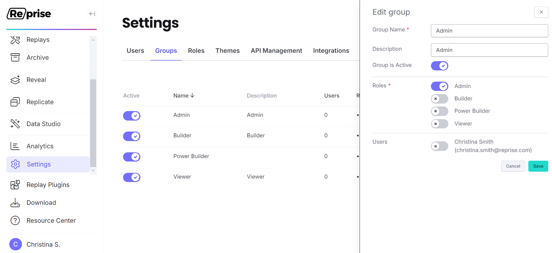Enable the Power Builder role toggle
The width and height of the screenshot is (552, 253).
pos(439,111)
